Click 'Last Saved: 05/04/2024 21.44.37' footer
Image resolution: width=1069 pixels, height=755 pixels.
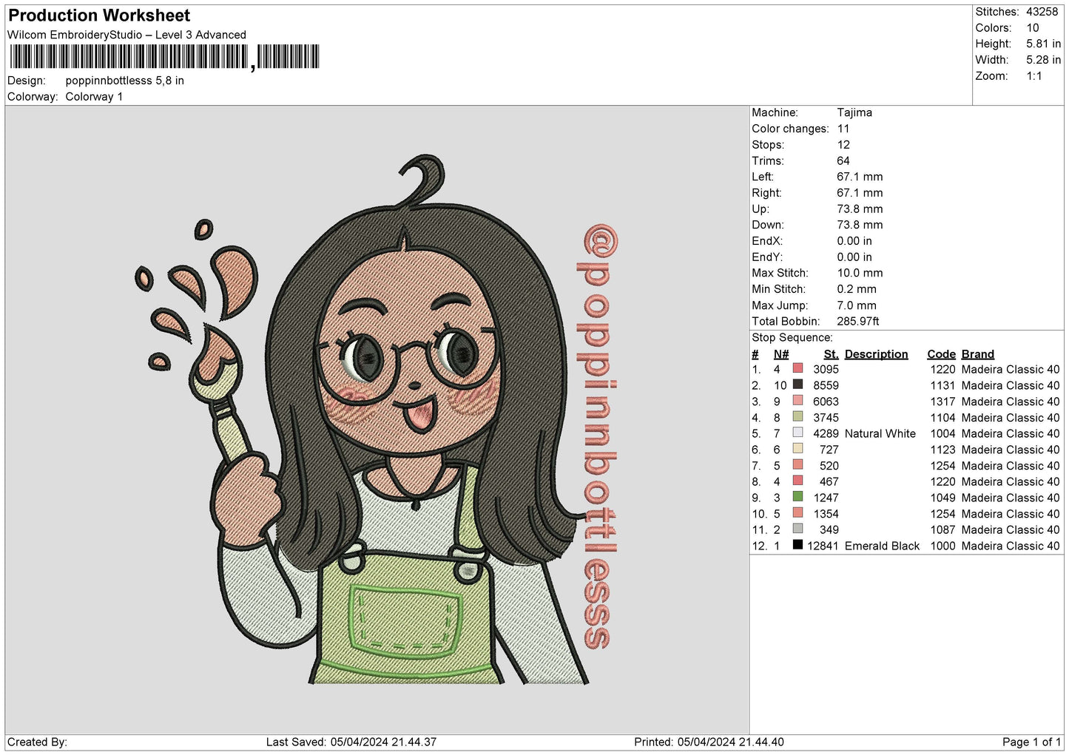(351, 742)
